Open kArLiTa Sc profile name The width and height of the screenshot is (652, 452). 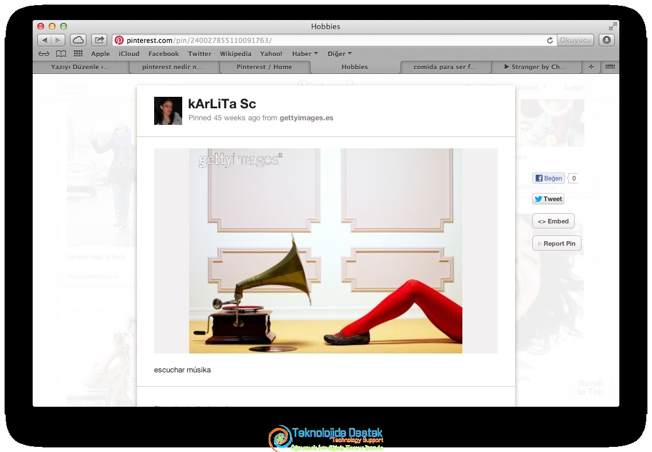(x=222, y=104)
